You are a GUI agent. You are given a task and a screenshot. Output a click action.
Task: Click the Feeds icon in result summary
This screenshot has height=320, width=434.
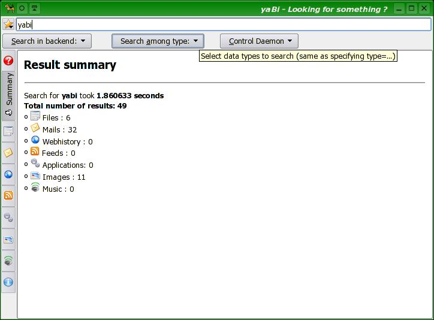[35, 151]
